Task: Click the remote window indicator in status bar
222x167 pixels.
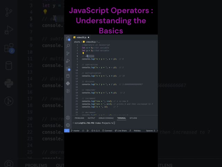Action: click(x=67, y=131)
